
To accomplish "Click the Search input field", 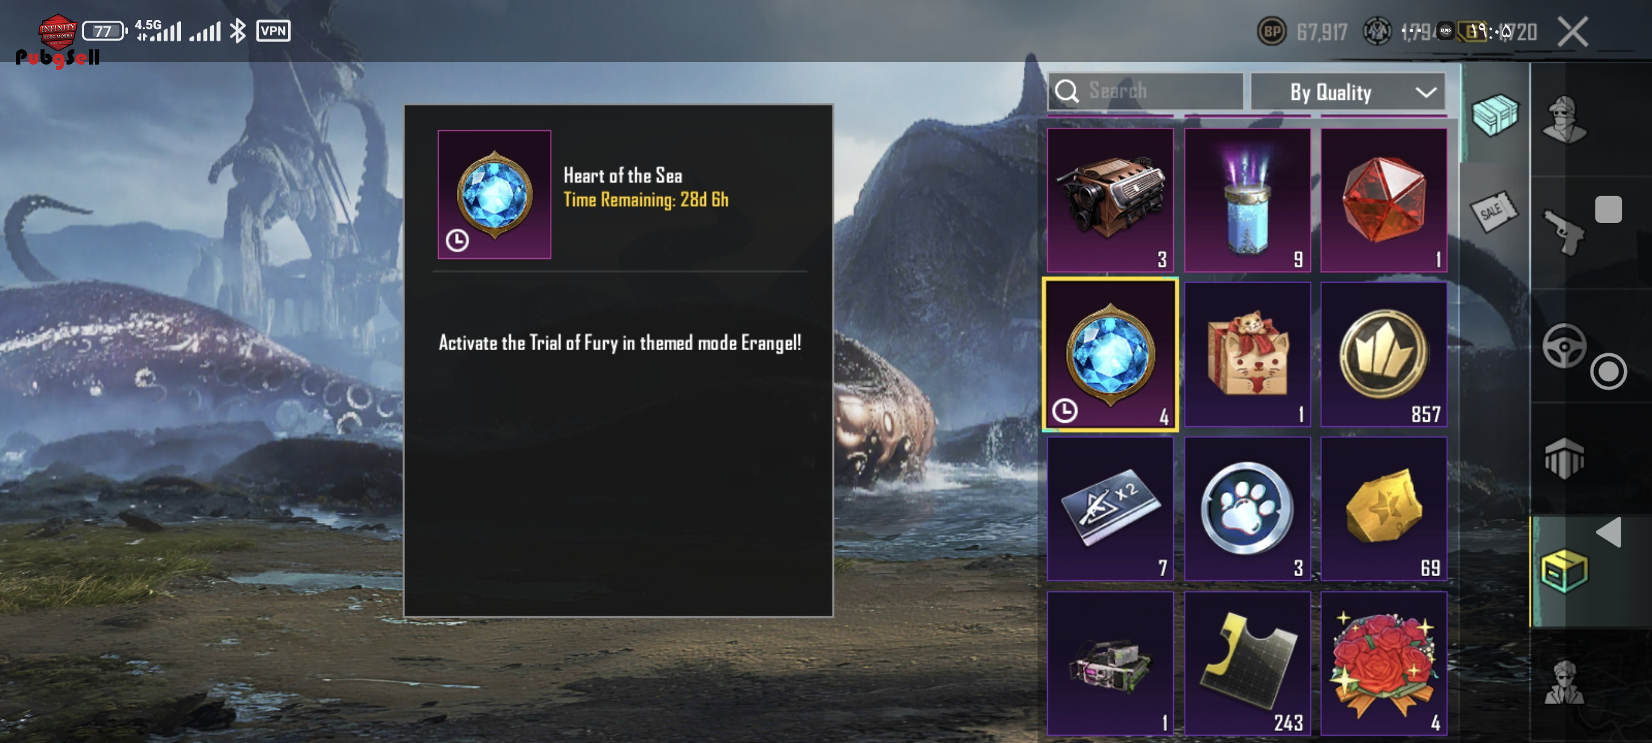I will point(1145,91).
